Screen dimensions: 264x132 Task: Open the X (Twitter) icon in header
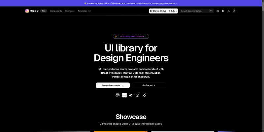(x=228, y=11)
